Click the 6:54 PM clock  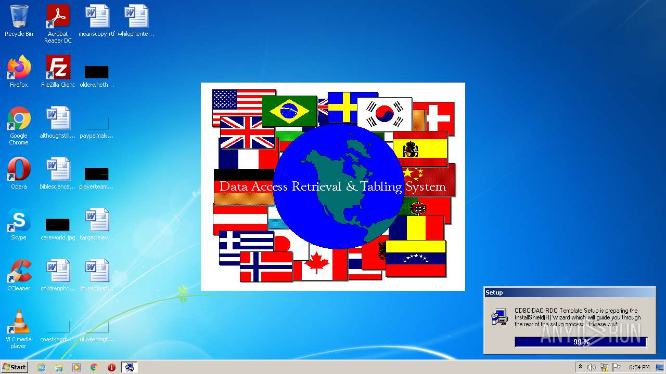[639, 367]
